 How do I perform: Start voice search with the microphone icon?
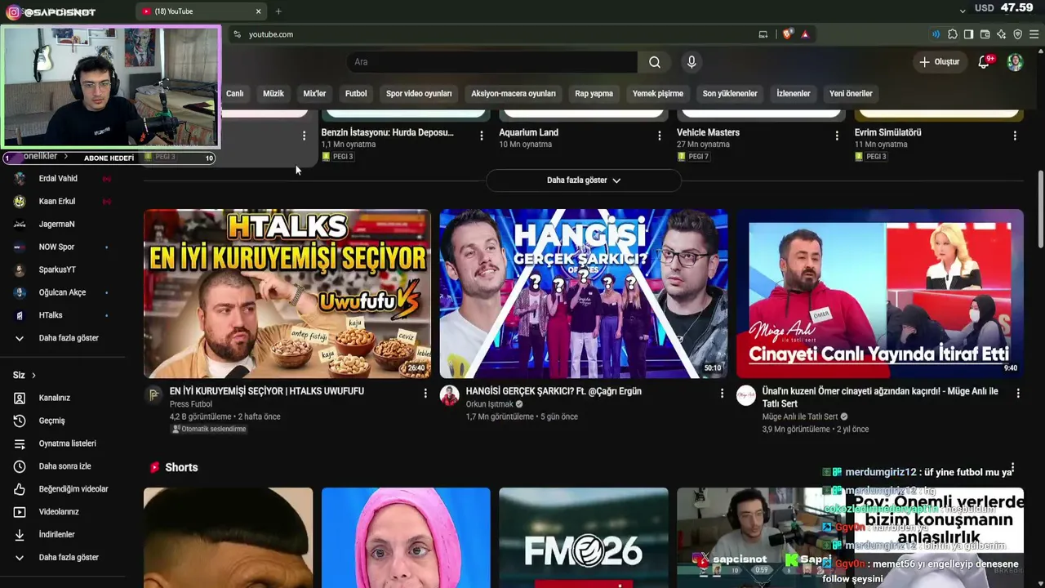click(691, 62)
